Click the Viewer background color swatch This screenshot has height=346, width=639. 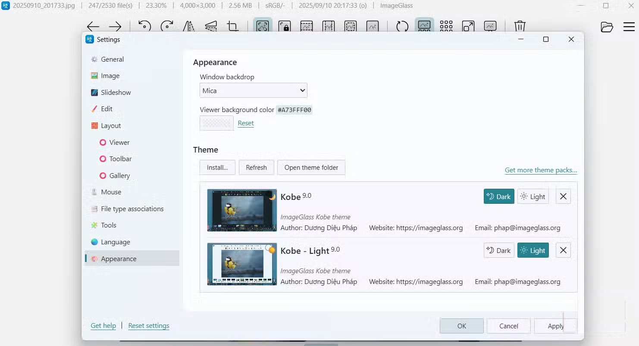(216, 123)
